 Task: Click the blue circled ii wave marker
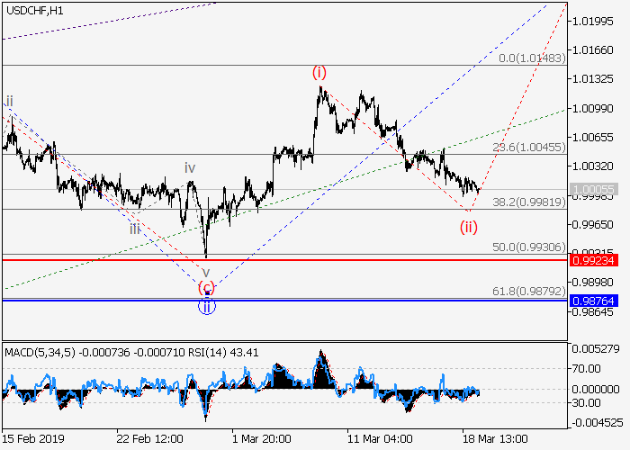tap(207, 307)
